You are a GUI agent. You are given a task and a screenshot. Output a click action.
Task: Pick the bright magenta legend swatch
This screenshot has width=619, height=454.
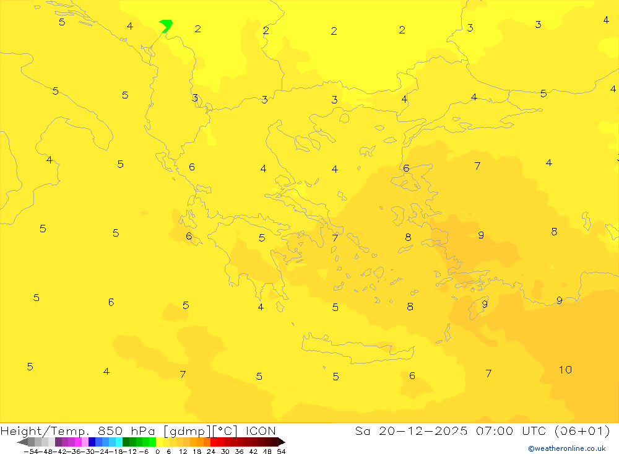[78, 442]
